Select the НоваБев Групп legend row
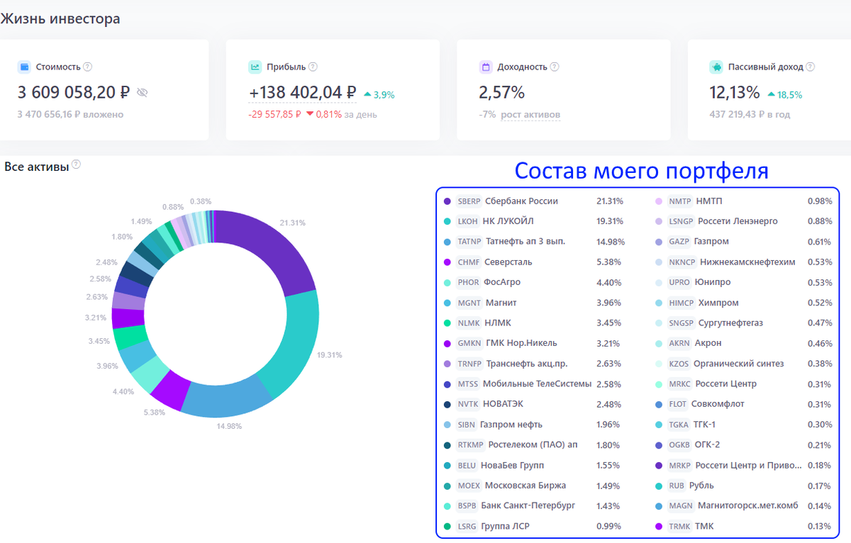Screen dimensions: 851x543 [533, 465]
